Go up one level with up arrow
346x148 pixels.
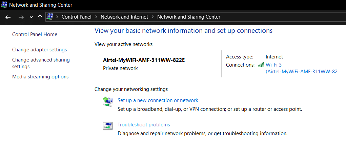(x=40, y=17)
